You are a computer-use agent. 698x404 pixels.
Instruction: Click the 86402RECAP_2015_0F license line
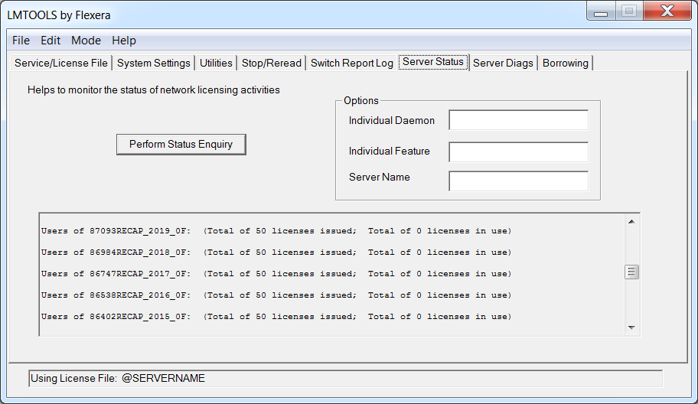[x=276, y=316]
